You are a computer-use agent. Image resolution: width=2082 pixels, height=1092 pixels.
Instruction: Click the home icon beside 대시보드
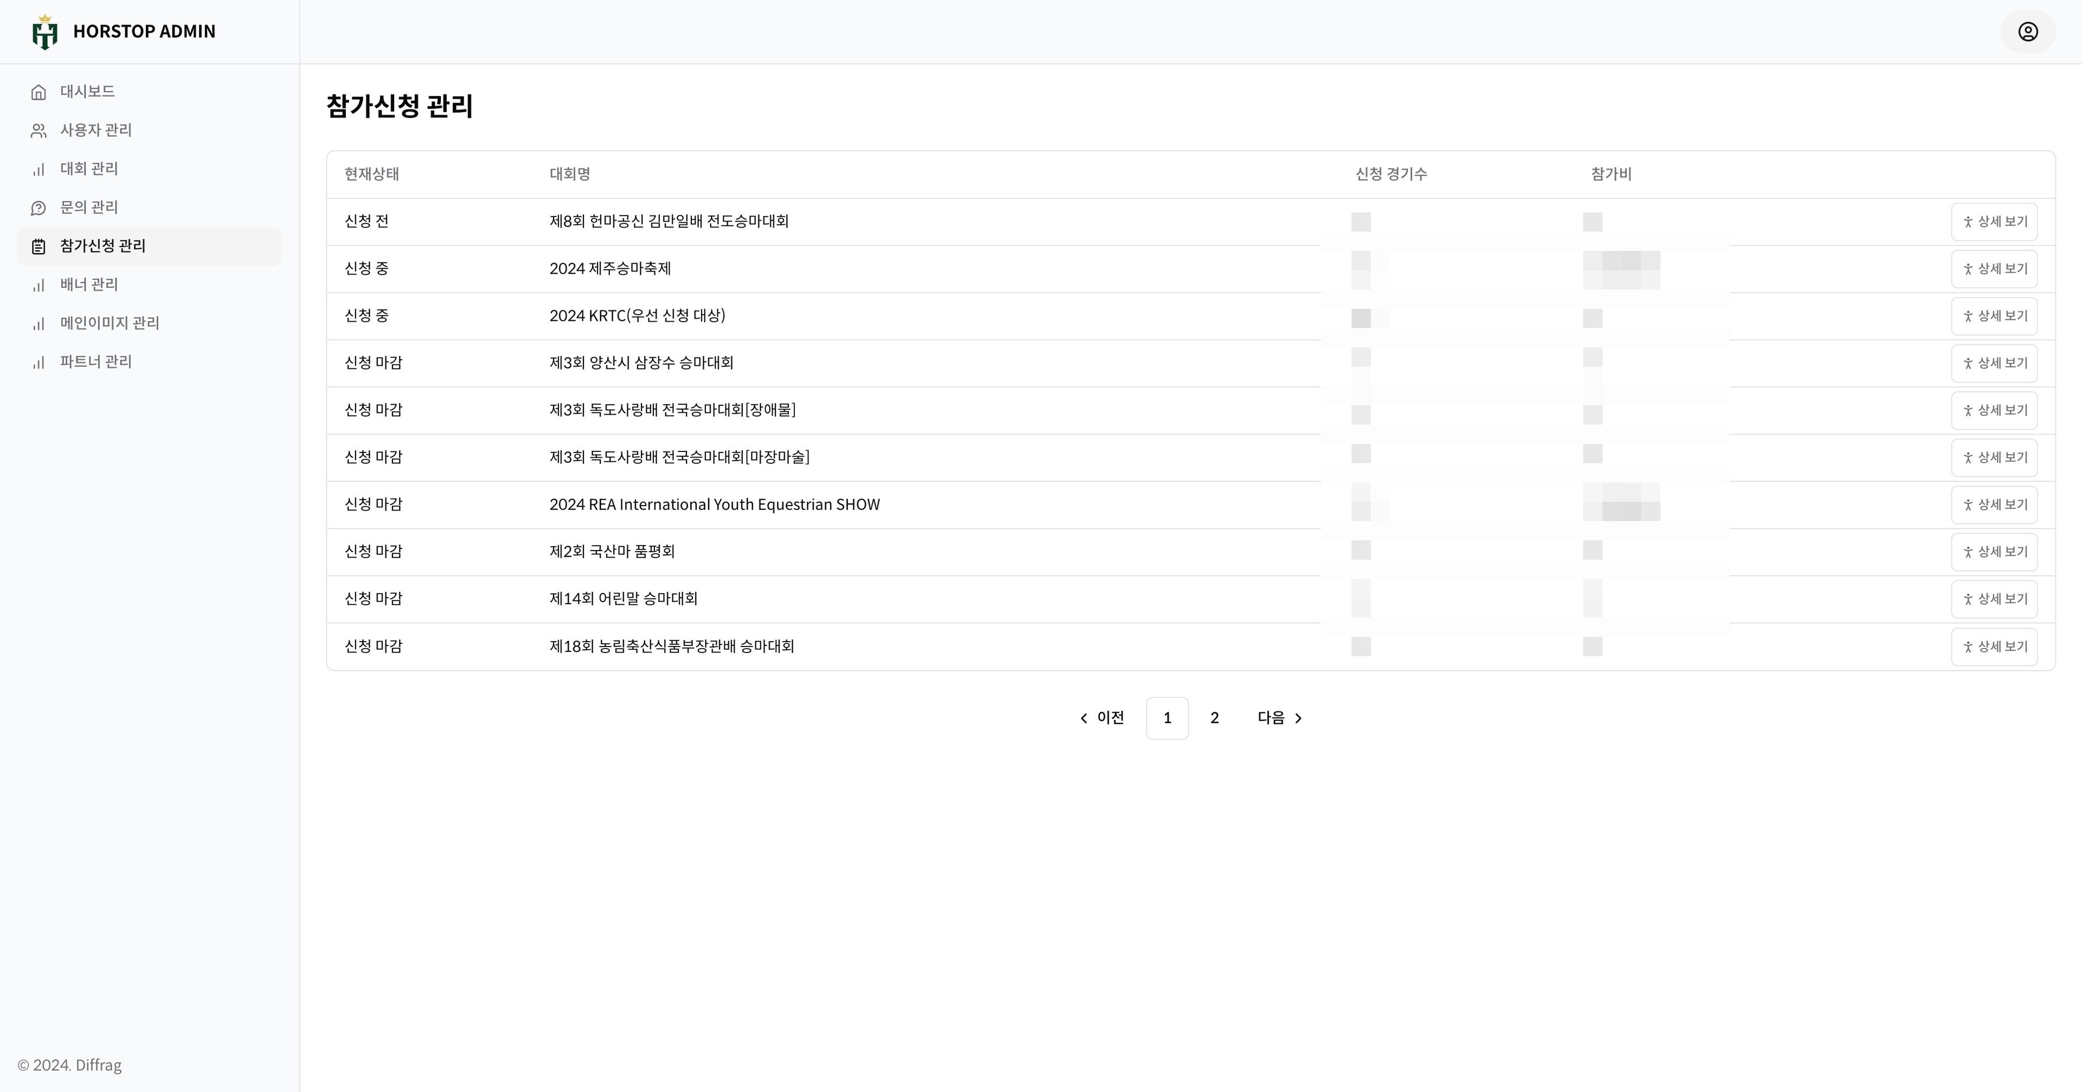point(38,92)
